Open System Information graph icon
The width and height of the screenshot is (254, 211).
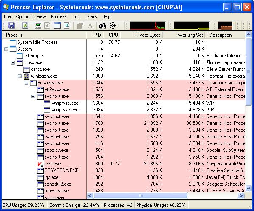pyautogui.click(x=38, y=26)
